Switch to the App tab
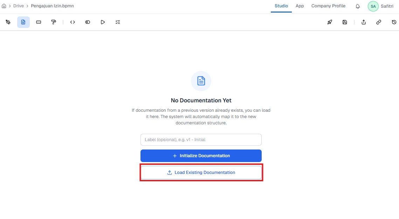 300,6
